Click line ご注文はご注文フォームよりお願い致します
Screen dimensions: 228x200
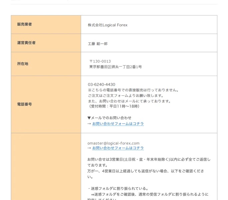tap(126, 96)
